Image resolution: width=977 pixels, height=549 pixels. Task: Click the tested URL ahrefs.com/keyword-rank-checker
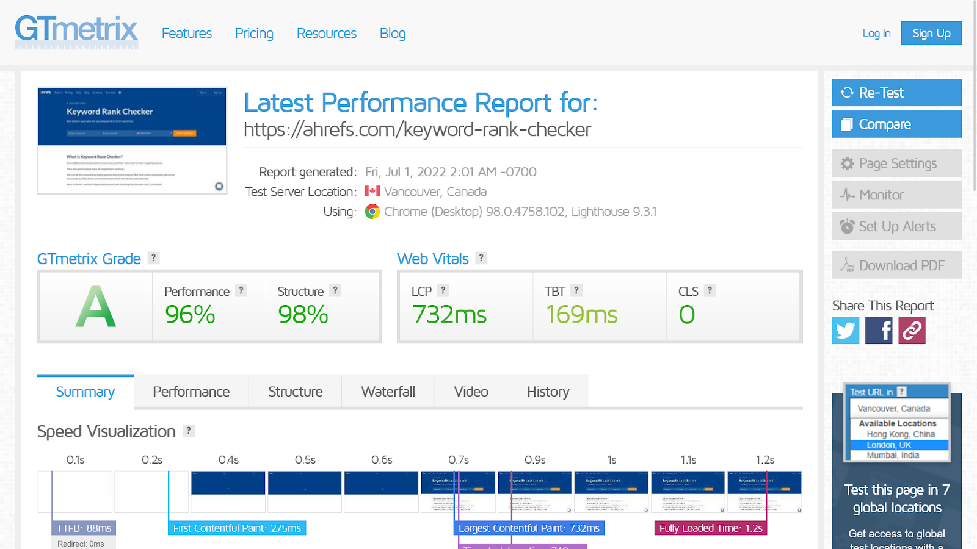coord(418,129)
